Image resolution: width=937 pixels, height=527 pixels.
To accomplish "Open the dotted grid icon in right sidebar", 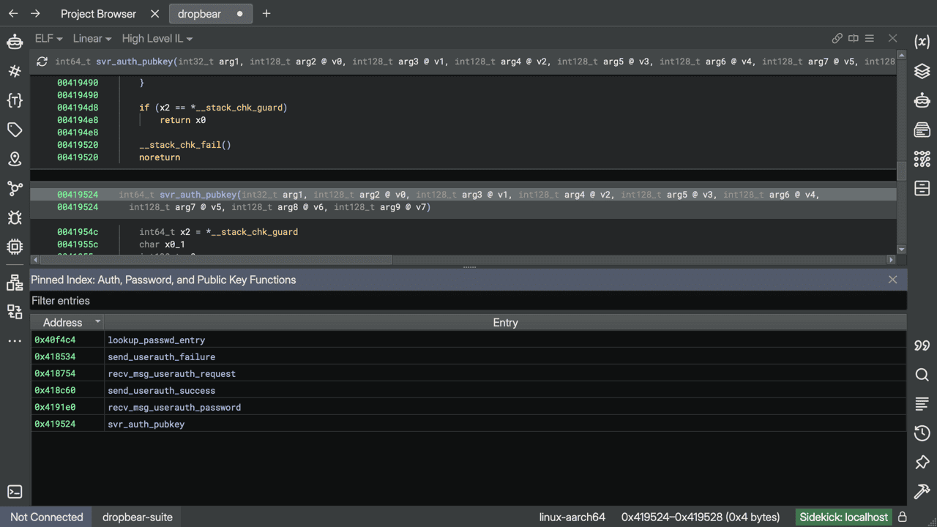I will tap(922, 159).
